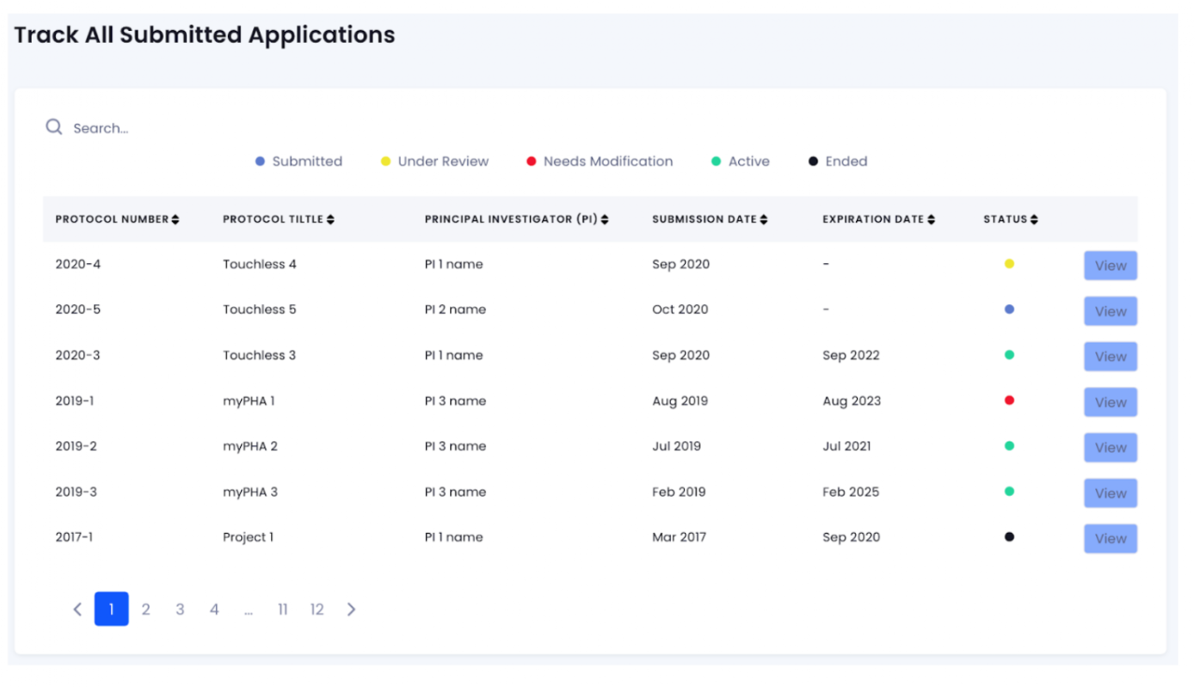Go to previous page arrow
Viewport: 1196px width, 687px height.
[78, 610]
